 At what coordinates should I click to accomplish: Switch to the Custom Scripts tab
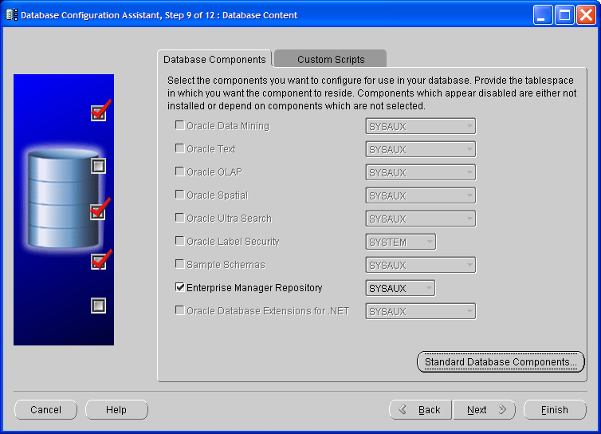331,60
